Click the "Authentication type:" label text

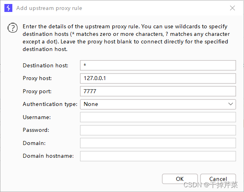pyautogui.click(x=50, y=104)
